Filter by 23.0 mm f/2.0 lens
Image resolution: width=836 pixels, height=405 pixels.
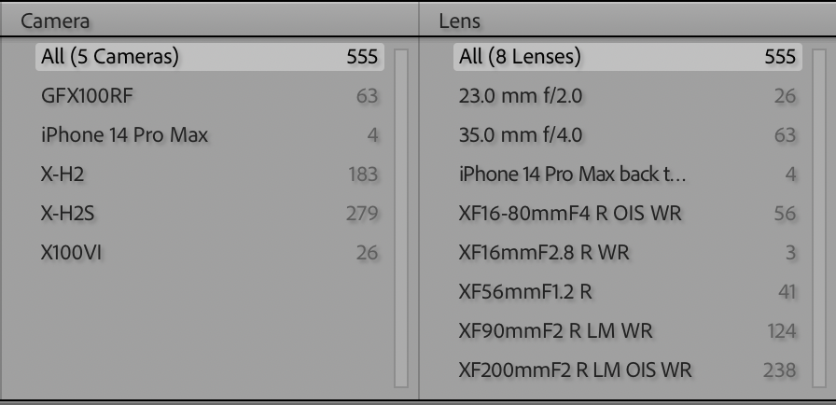(x=627, y=96)
